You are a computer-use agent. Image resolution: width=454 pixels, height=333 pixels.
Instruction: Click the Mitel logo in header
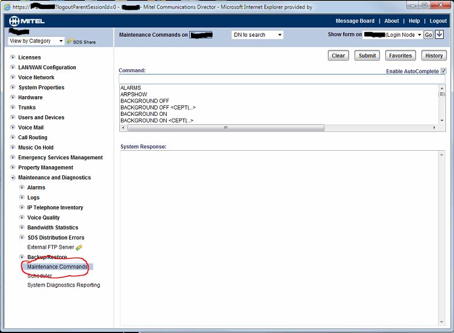tap(26, 21)
